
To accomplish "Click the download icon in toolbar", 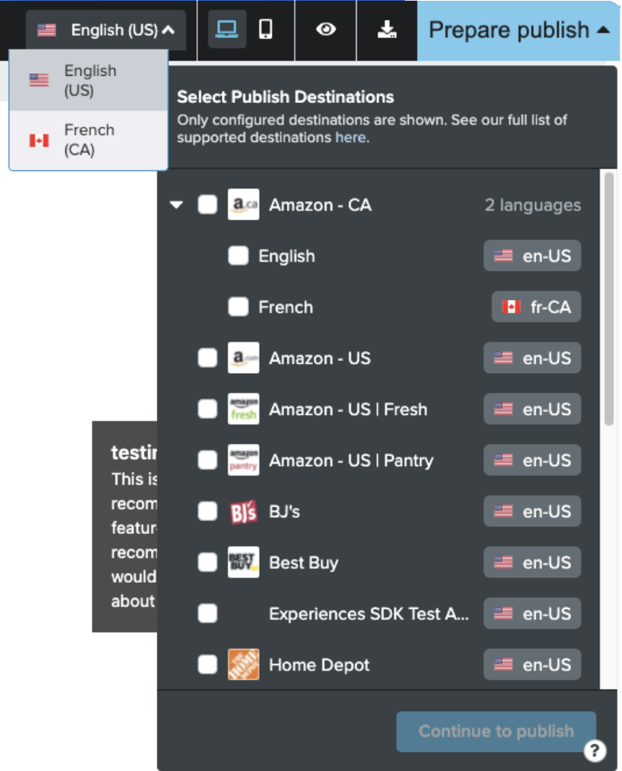I will 386,30.
